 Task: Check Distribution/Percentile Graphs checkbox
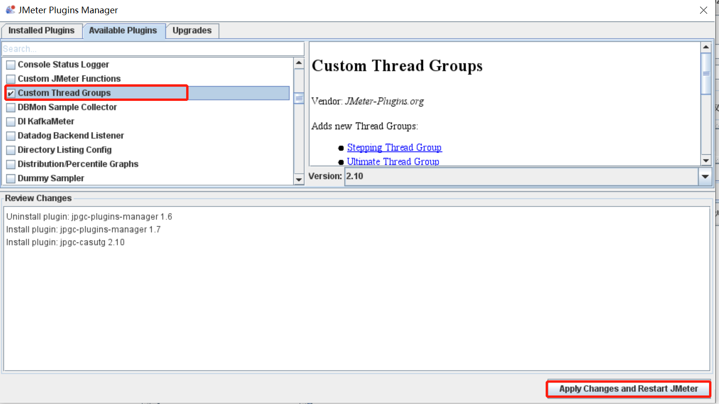10,164
